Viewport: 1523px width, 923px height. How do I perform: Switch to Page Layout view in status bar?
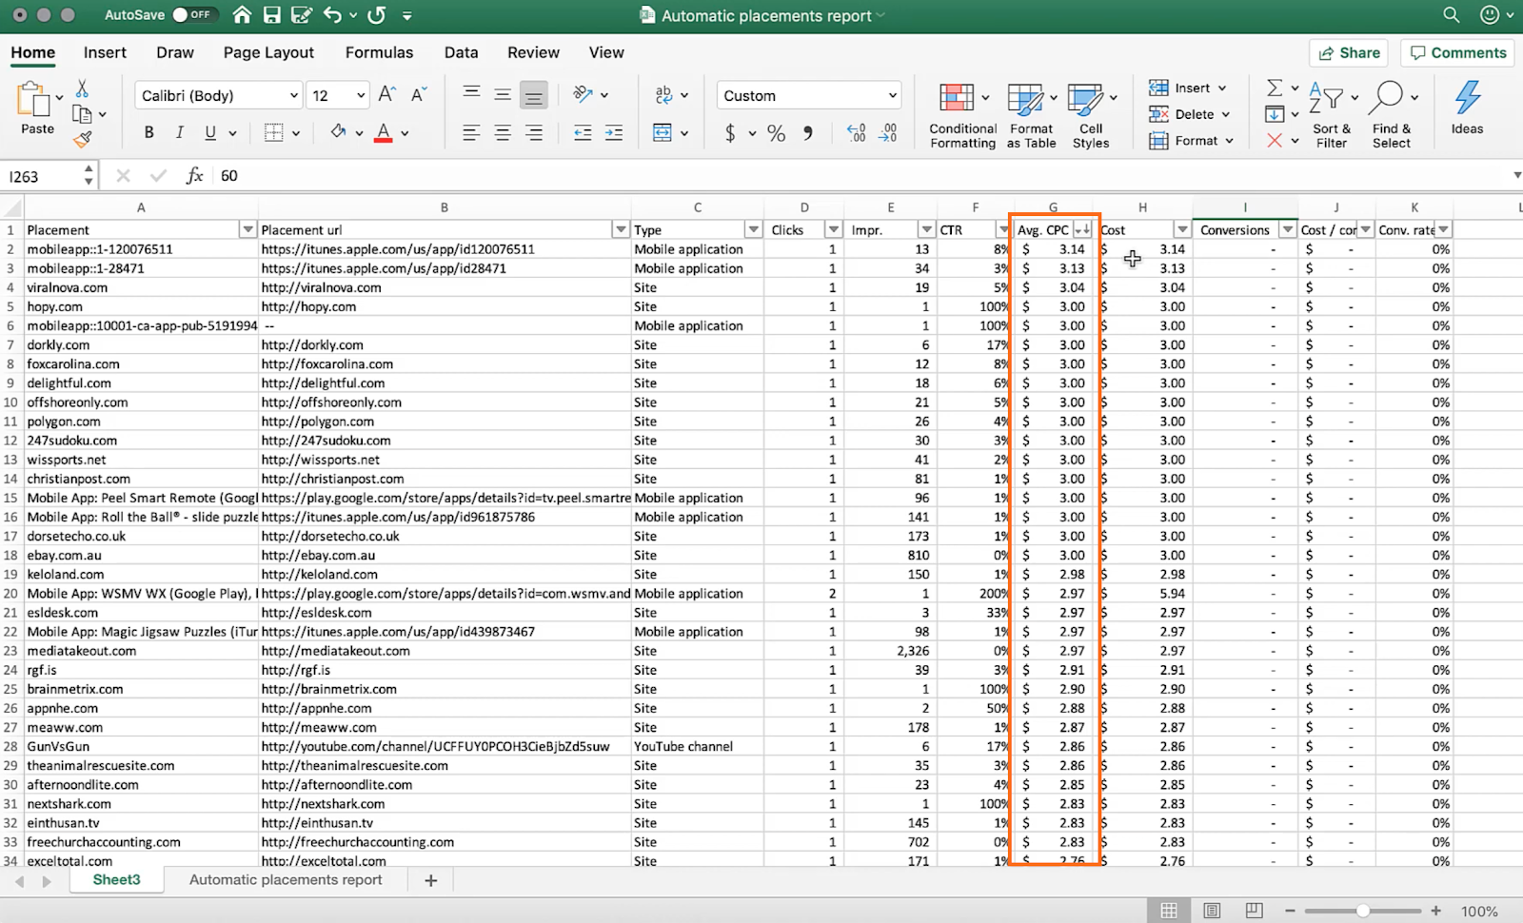(x=1212, y=911)
